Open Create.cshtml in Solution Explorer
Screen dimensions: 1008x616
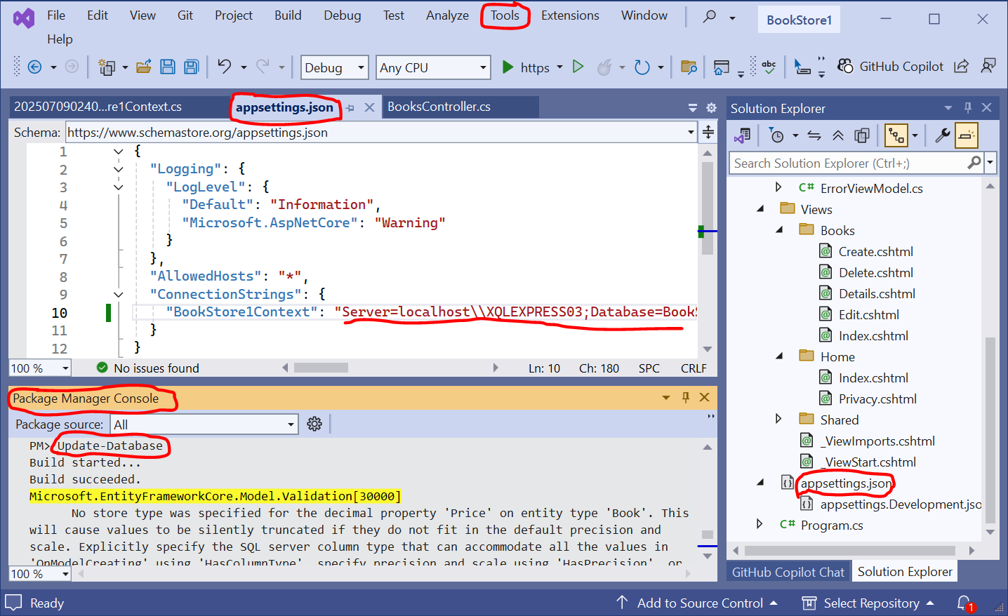tap(875, 251)
